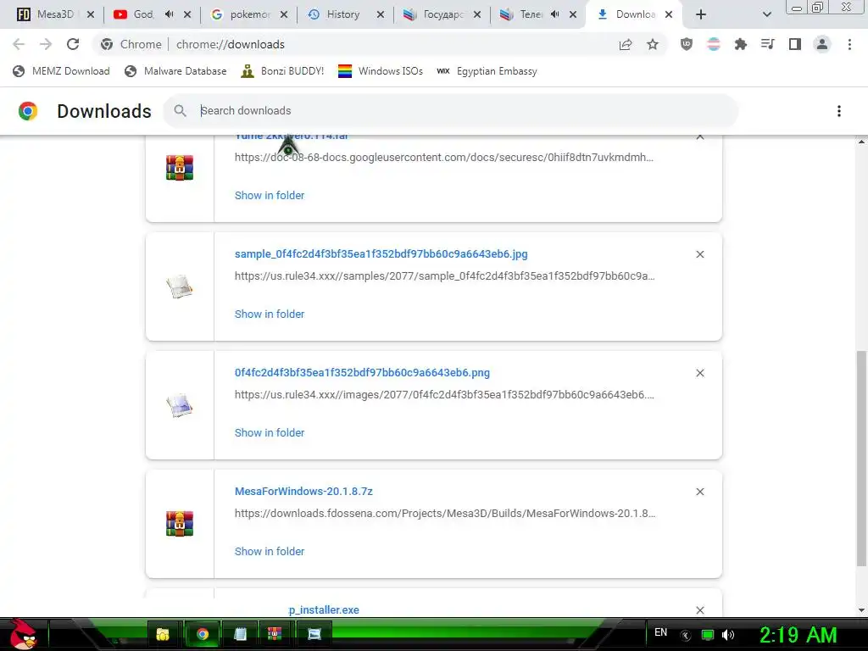Remove the sample jpg from the list

[700, 254]
